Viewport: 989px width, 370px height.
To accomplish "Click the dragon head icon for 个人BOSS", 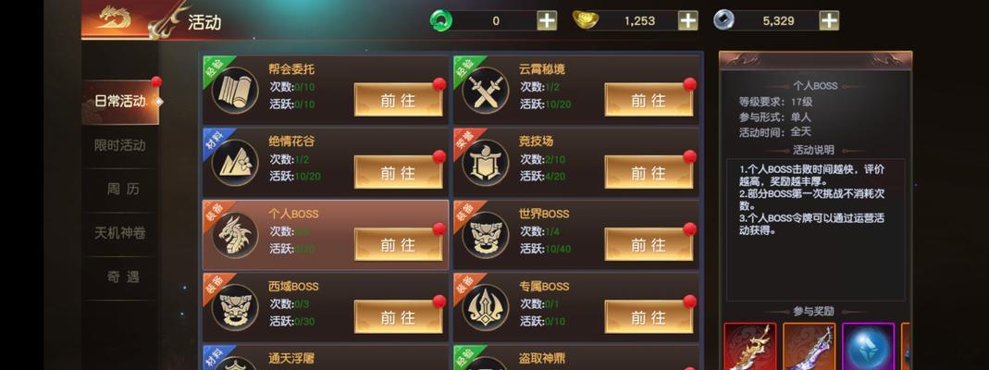I will (x=235, y=235).
